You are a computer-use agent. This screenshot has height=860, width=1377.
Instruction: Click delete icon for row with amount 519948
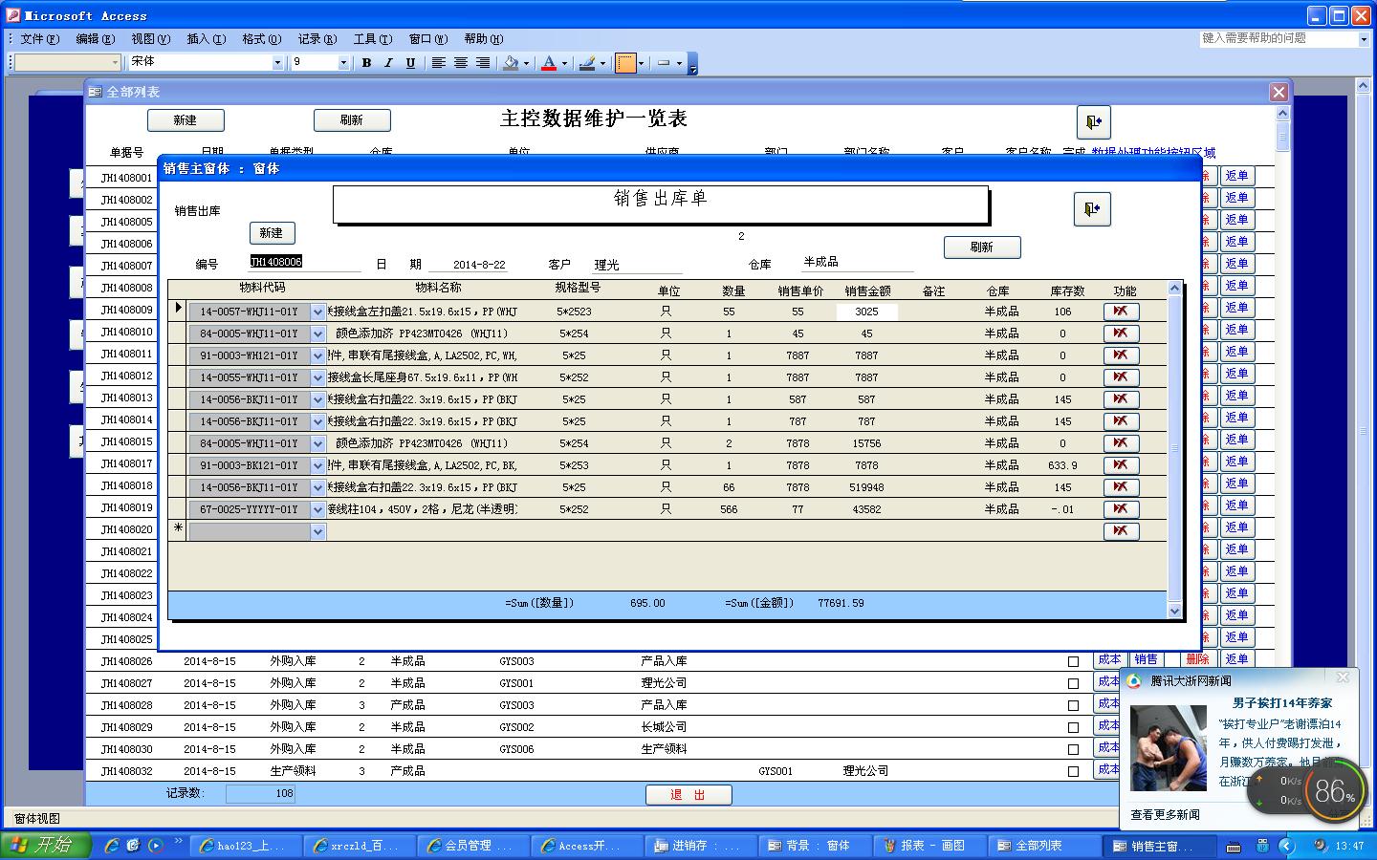point(1121,487)
